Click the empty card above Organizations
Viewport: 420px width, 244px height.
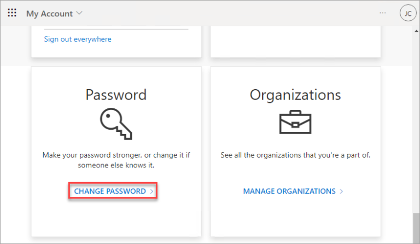tap(295, 44)
